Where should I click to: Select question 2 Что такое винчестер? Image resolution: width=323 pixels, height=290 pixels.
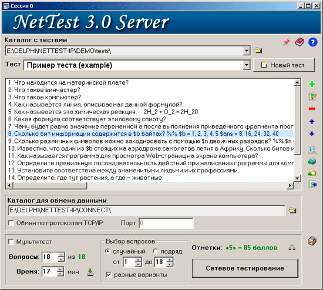tap(150, 90)
